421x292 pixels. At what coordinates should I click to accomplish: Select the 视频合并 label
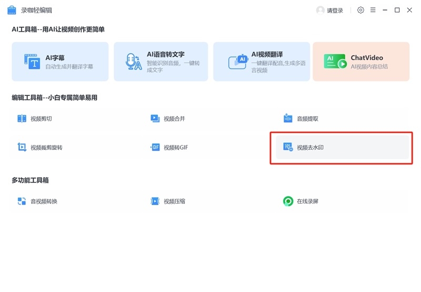[x=174, y=119]
